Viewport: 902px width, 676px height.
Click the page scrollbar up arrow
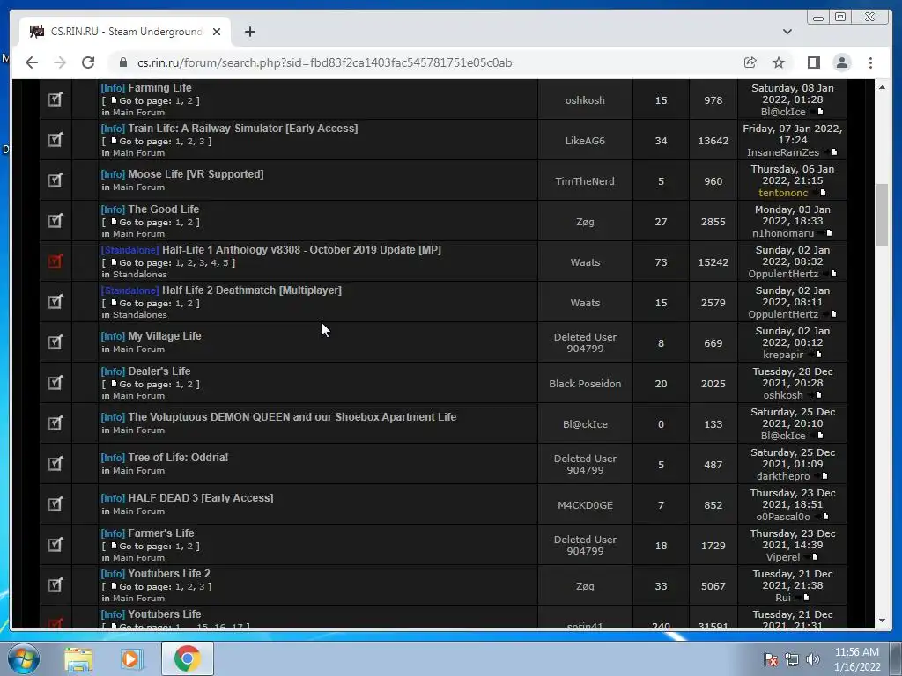(x=882, y=87)
